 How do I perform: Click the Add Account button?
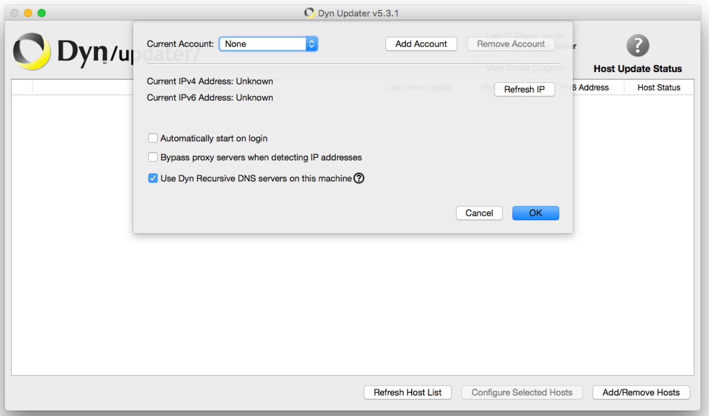[421, 44]
